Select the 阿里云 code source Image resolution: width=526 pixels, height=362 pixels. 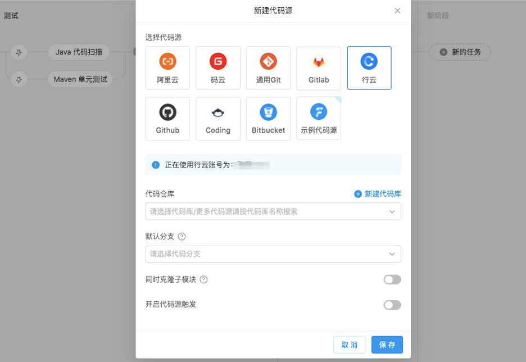[167, 68]
